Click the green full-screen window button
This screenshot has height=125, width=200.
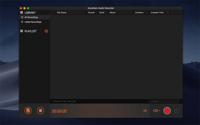tap(28, 8)
